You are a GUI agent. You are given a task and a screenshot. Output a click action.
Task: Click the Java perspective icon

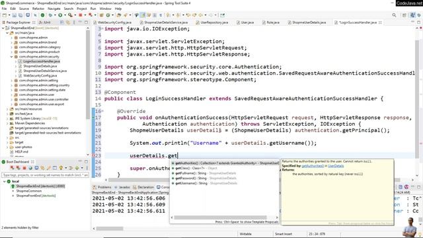point(412,15)
